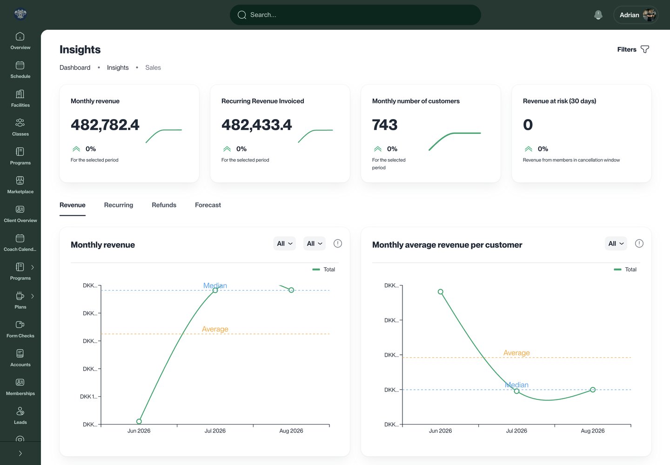
Task: Open the Refunds tab
Action: [164, 205]
